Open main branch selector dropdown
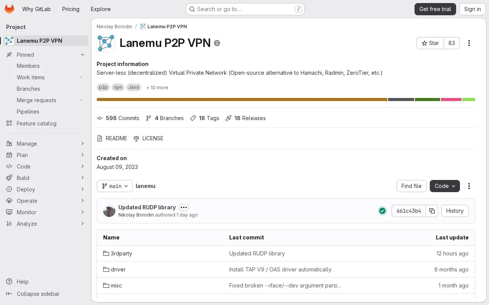Viewport: 489px width, 305px height. (115, 186)
